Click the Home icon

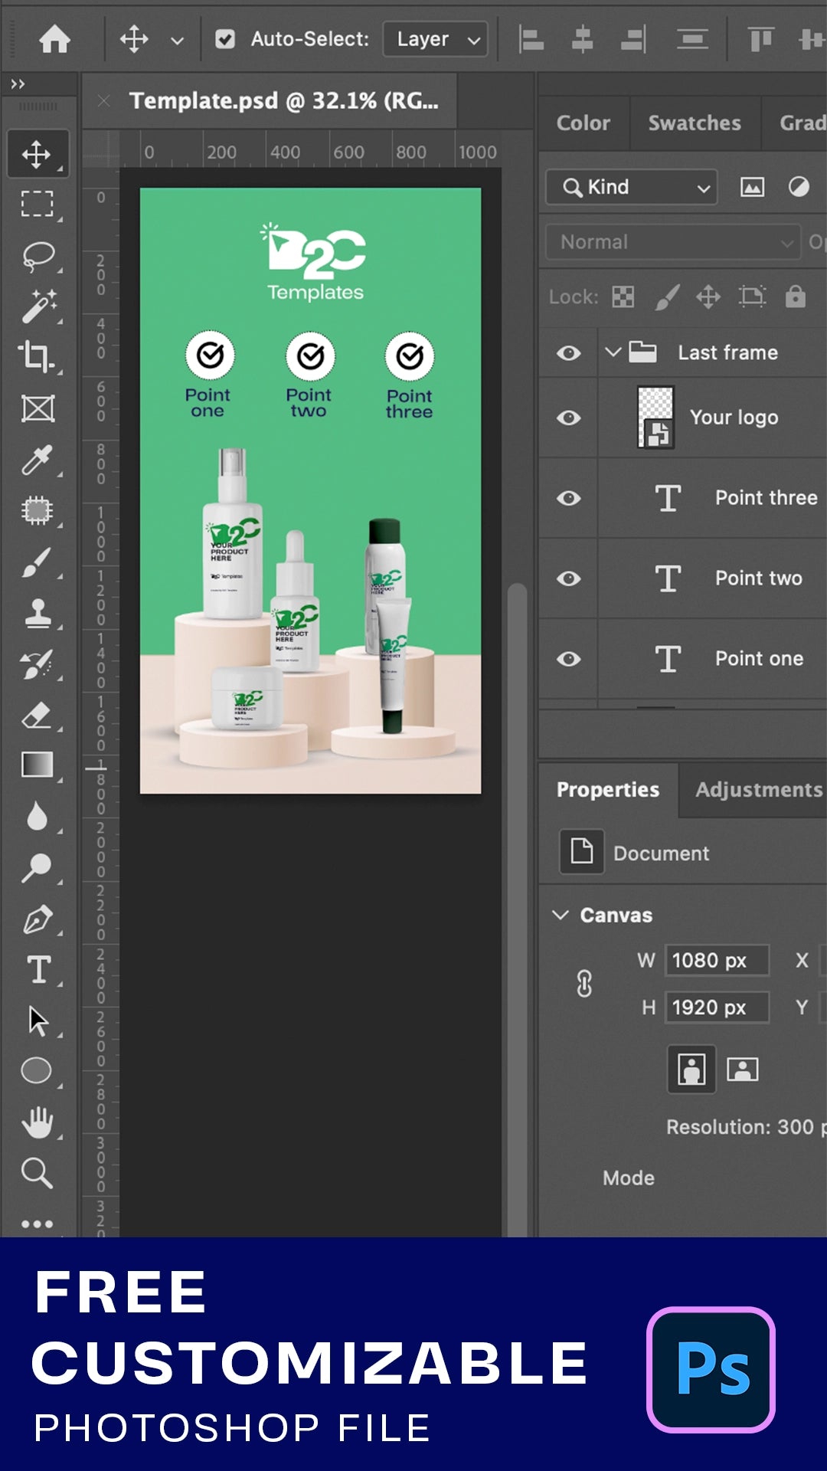point(54,39)
